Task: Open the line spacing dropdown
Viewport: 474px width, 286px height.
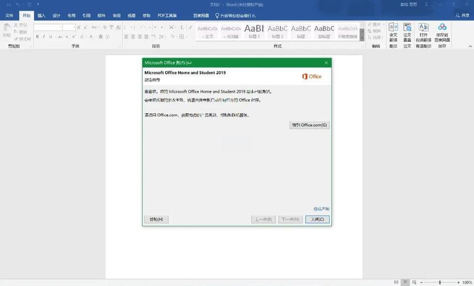Action: tap(163, 37)
